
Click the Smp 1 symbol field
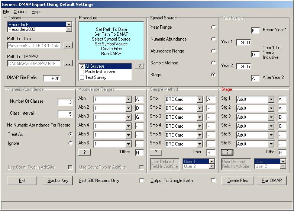(x=211, y=99)
